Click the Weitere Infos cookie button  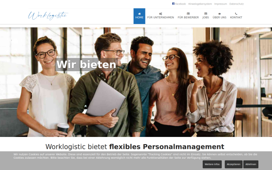point(212,164)
